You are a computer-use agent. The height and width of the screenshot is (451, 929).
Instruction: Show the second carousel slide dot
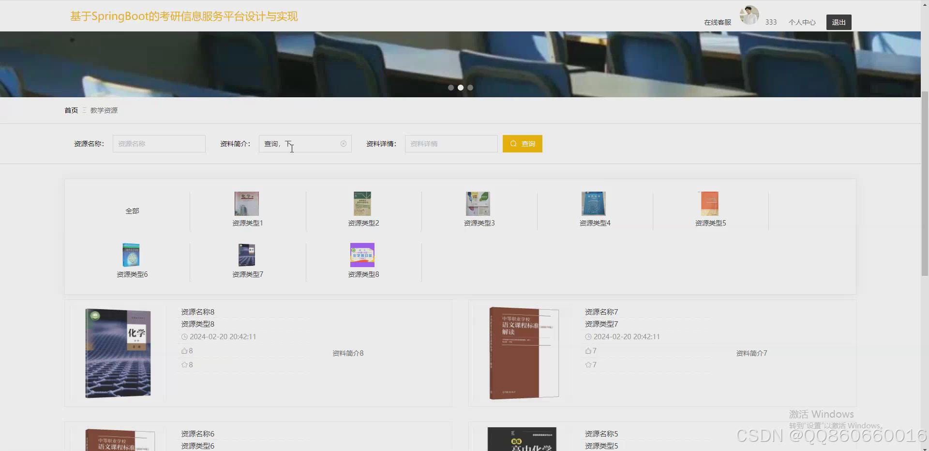pos(461,88)
